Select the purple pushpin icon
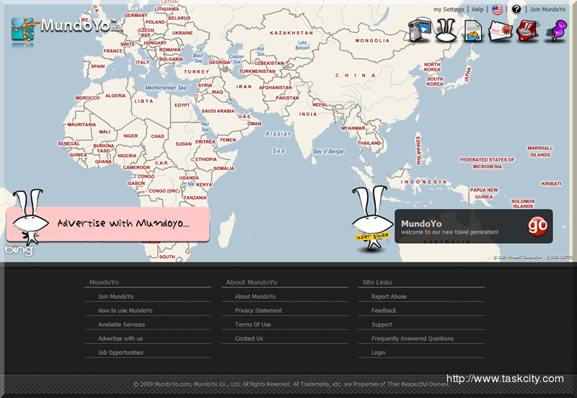This screenshot has width=577, height=398. [x=556, y=30]
